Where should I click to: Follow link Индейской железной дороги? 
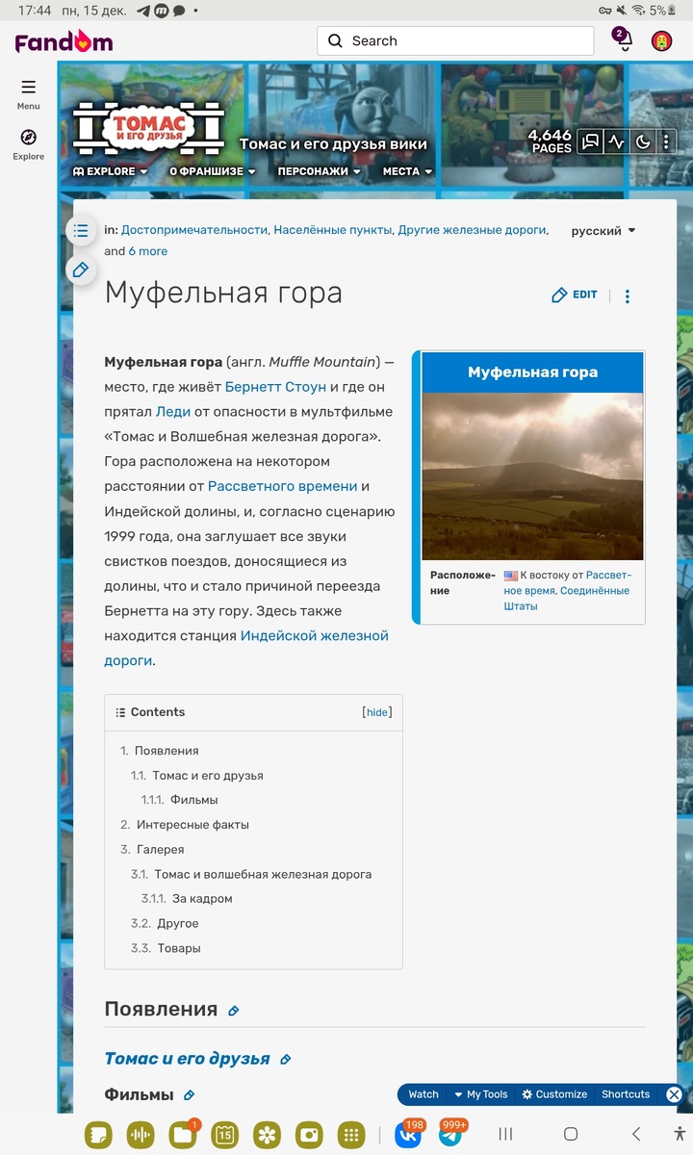[x=246, y=648]
